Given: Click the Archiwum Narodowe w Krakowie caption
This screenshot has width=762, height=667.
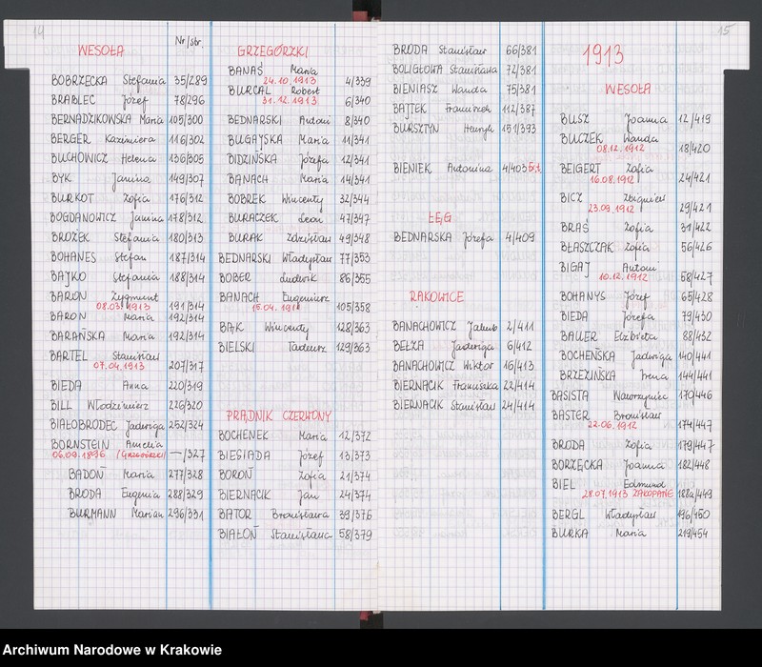Looking at the screenshot, I should pyautogui.click(x=112, y=650).
